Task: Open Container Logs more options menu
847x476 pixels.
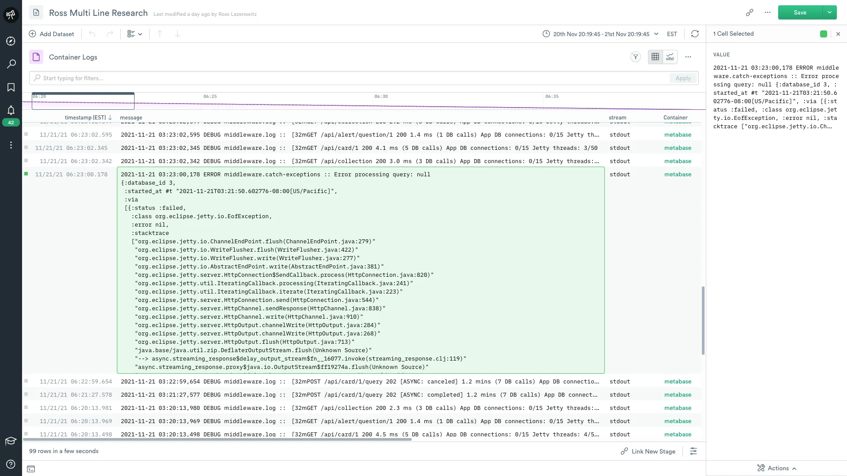Action: 688,57
